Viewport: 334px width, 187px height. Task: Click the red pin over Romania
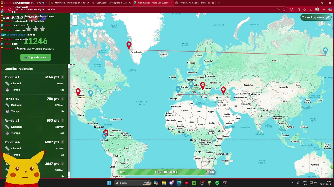(x=202, y=86)
